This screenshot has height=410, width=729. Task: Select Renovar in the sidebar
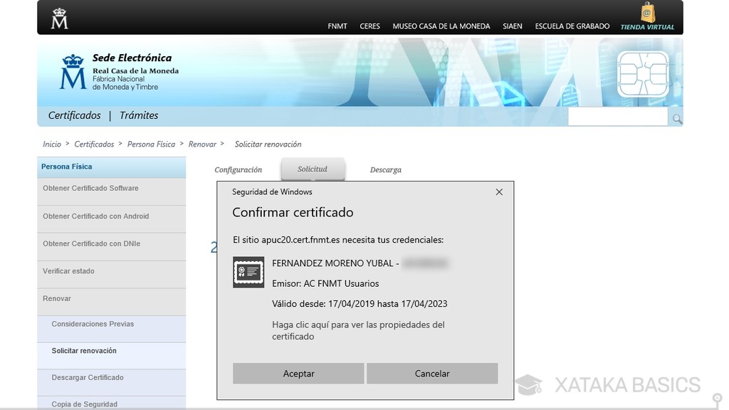click(56, 298)
